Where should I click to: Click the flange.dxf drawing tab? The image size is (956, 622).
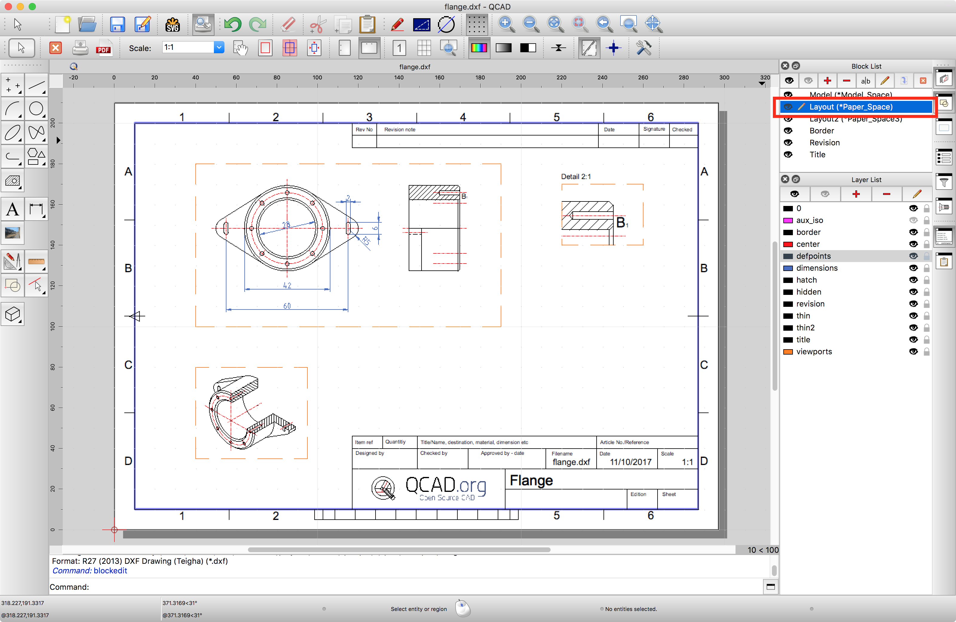pyautogui.click(x=415, y=67)
